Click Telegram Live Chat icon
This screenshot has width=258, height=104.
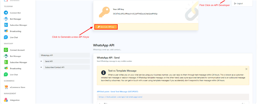click(6, 37)
